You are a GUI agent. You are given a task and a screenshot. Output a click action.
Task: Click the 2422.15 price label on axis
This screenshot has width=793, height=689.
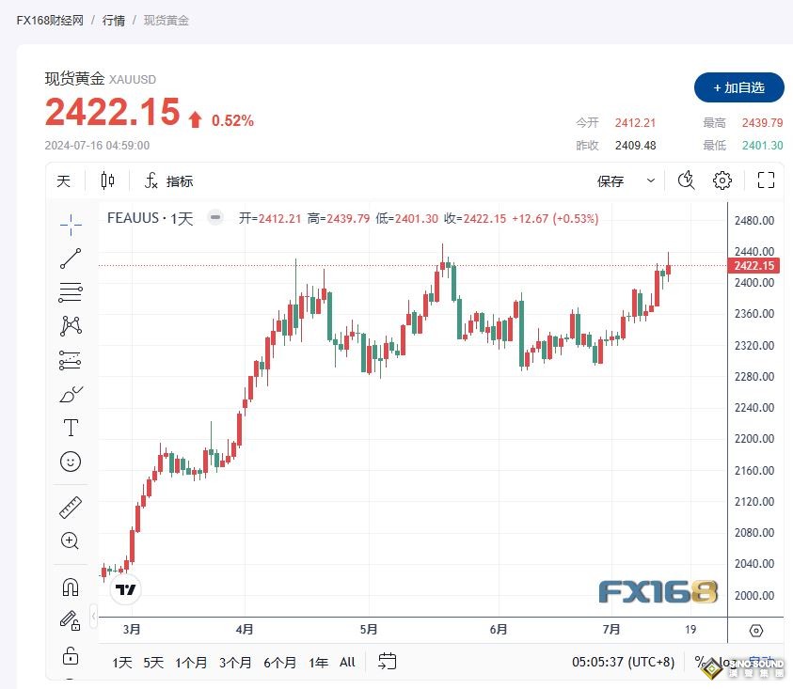tap(753, 266)
